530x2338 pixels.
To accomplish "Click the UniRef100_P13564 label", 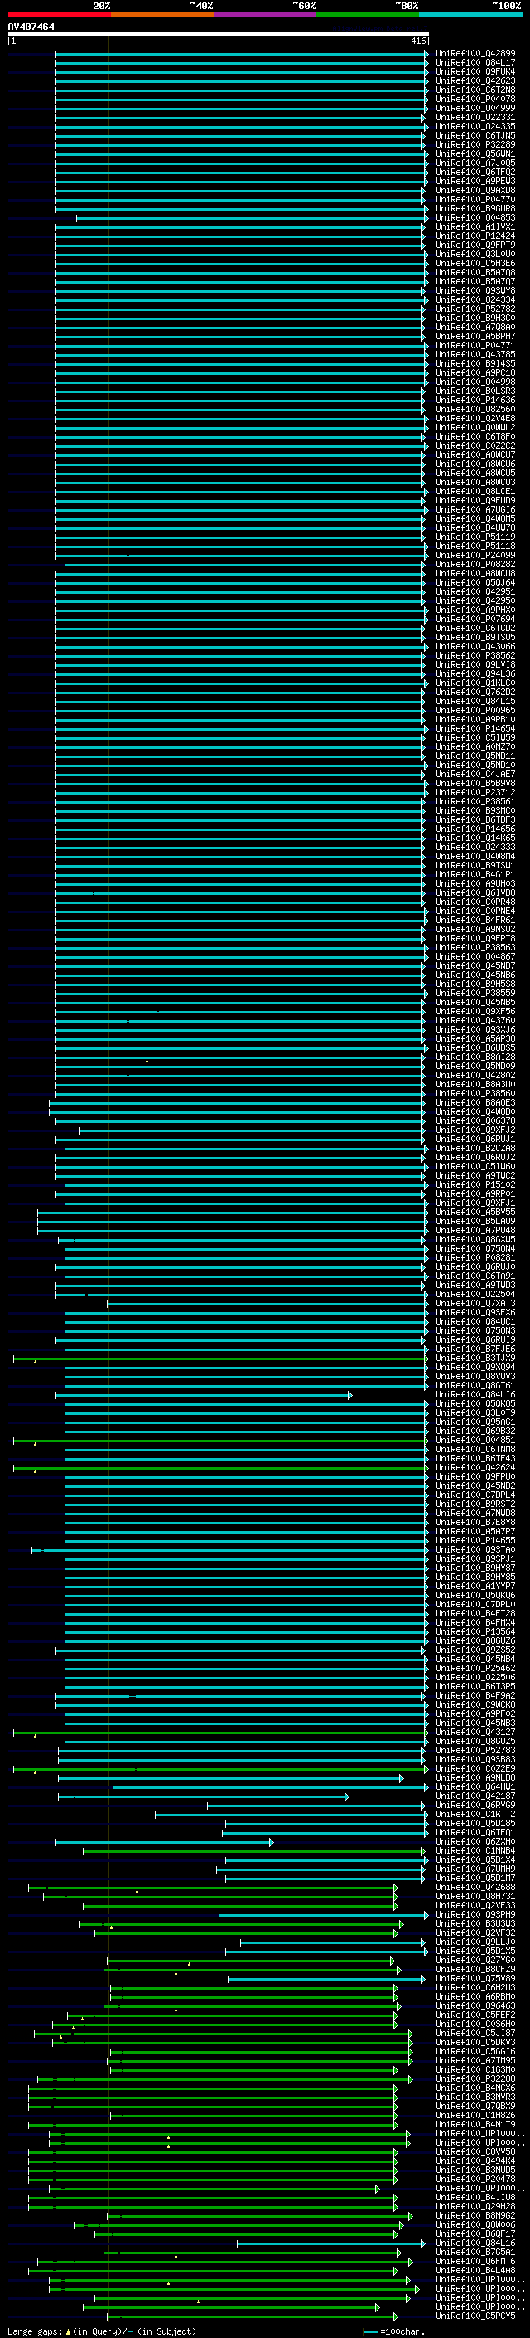I will click(475, 1633).
